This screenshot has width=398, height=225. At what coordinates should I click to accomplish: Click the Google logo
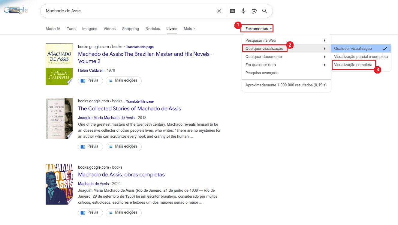click(x=15, y=10)
